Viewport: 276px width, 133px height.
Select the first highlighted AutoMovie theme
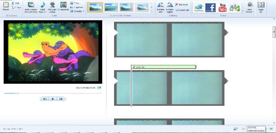[96, 7]
